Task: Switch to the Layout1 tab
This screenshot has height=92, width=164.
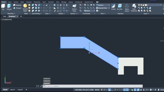Action: (x=13, y=90)
